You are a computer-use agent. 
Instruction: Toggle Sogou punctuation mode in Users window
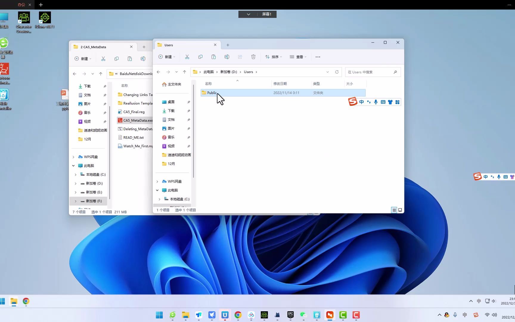point(369,102)
